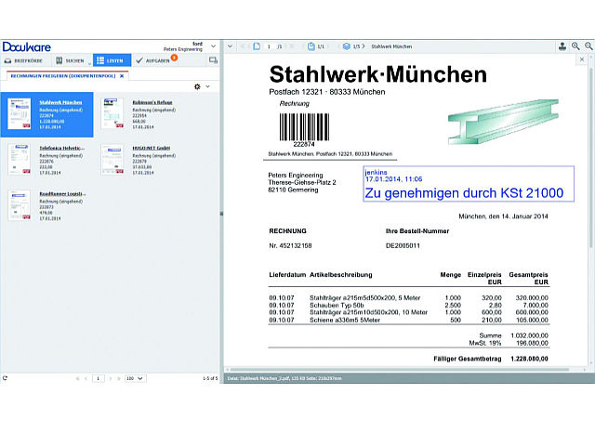
Task: Click the viewer page icon
Action: pos(257,46)
